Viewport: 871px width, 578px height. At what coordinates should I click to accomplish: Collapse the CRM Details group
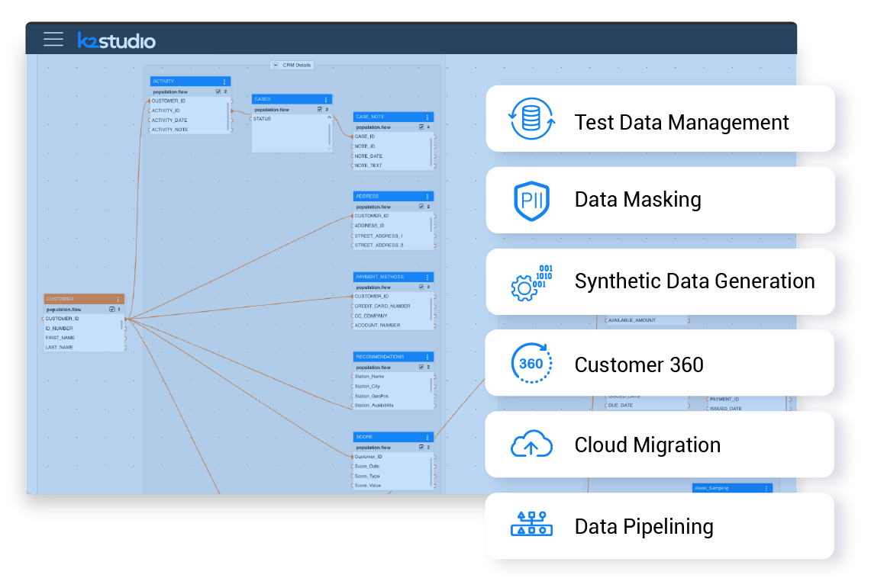tap(276, 65)
